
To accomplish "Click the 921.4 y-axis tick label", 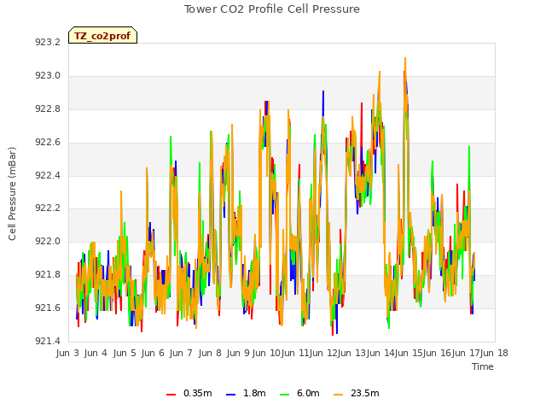I will click(48, 341).
